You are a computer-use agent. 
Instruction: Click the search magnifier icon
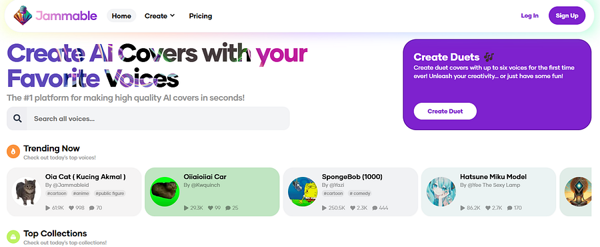tap(17, 118)
